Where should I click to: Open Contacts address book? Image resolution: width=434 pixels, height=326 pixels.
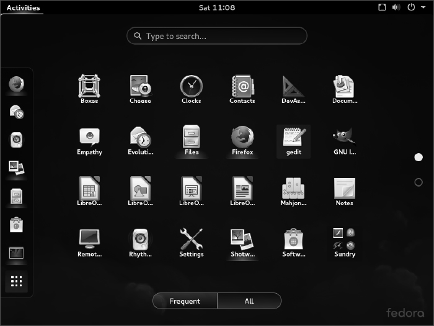click(242, 89)
